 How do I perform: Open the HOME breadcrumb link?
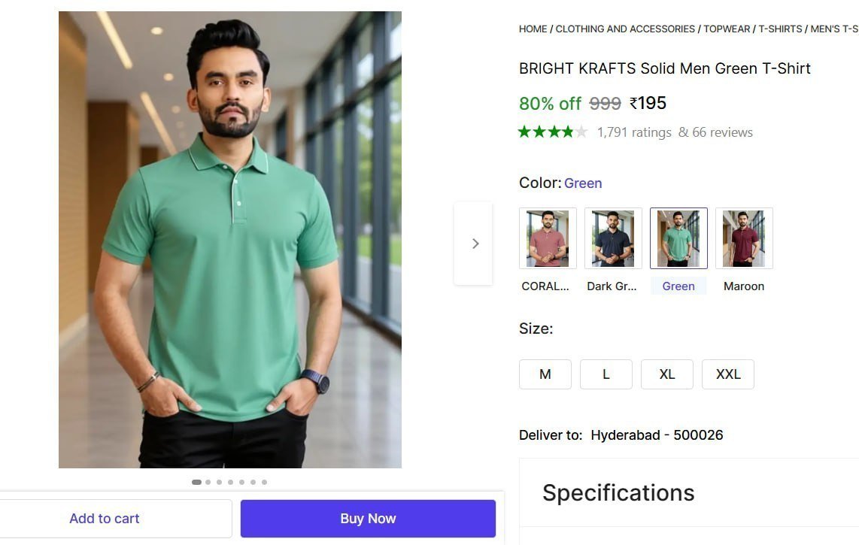click(x=533, y=29)
